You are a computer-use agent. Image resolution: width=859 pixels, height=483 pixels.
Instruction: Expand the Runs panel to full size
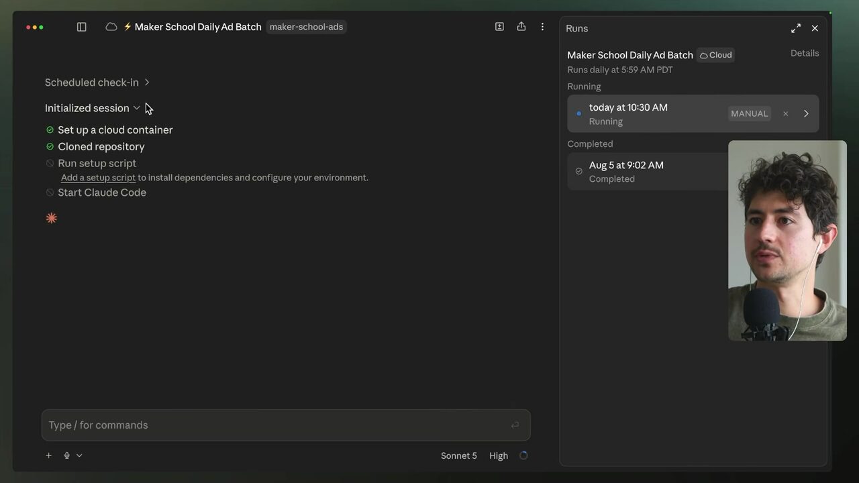click(796, 28)
